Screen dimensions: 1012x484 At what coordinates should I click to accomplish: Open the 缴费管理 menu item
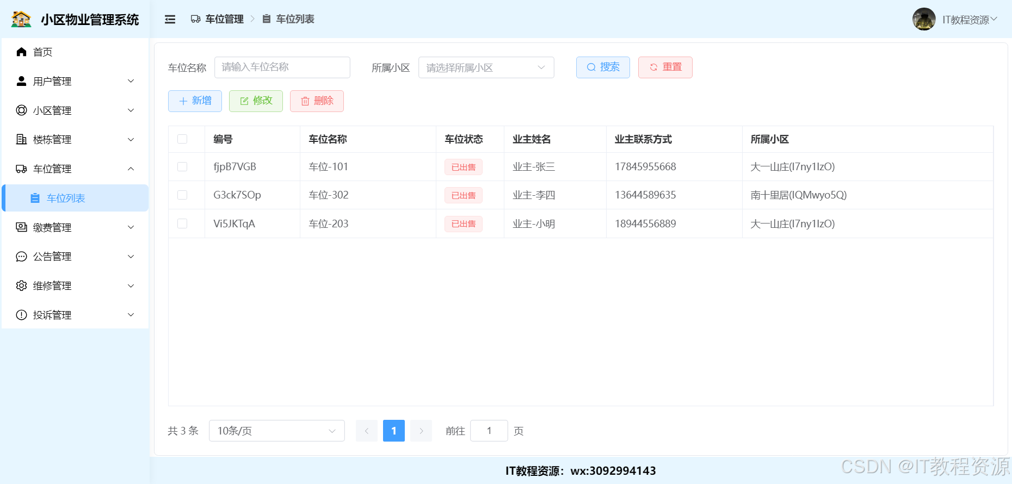point(75,227)
